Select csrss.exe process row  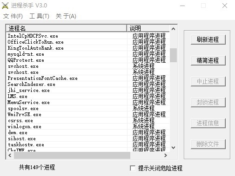click(x=88, y=120)
